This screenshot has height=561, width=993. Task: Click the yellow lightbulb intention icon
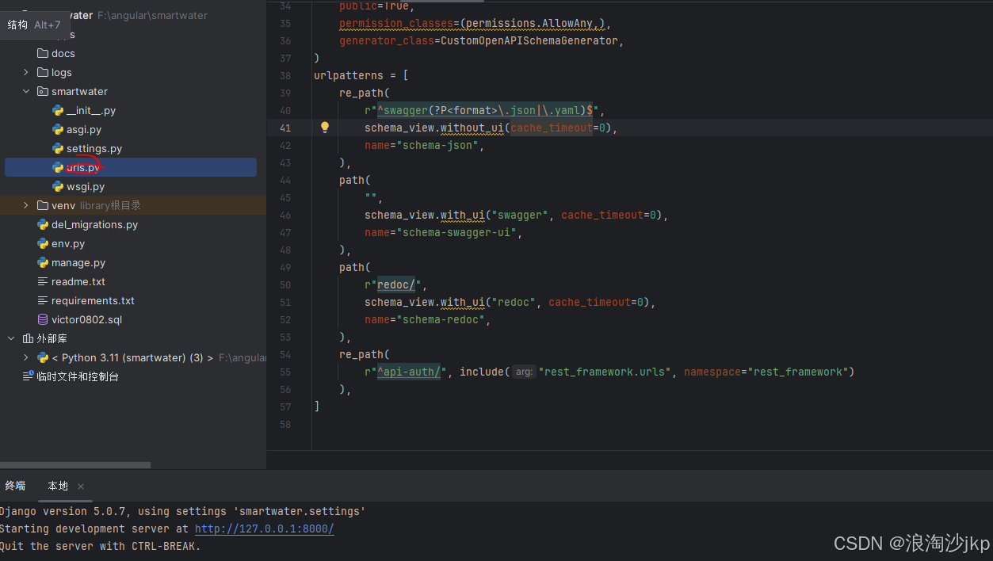pyautogui.click(x=324, y=128)
